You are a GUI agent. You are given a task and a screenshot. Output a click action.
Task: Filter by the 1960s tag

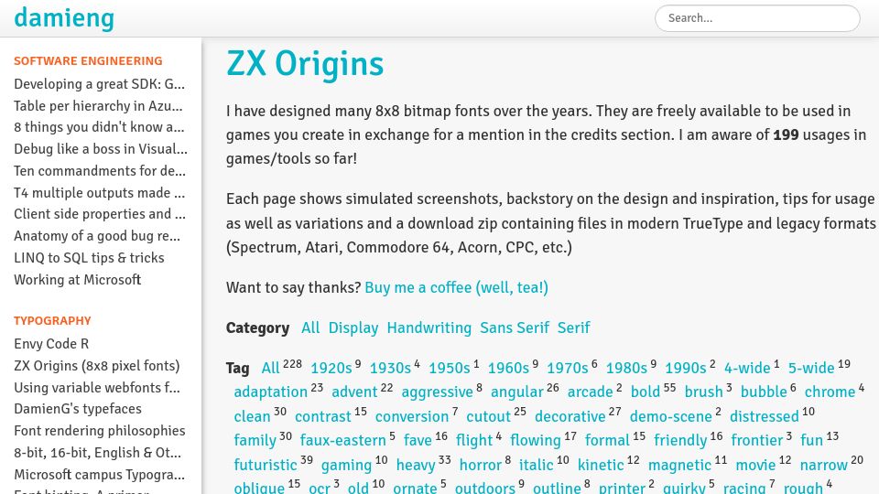(508, 368)
